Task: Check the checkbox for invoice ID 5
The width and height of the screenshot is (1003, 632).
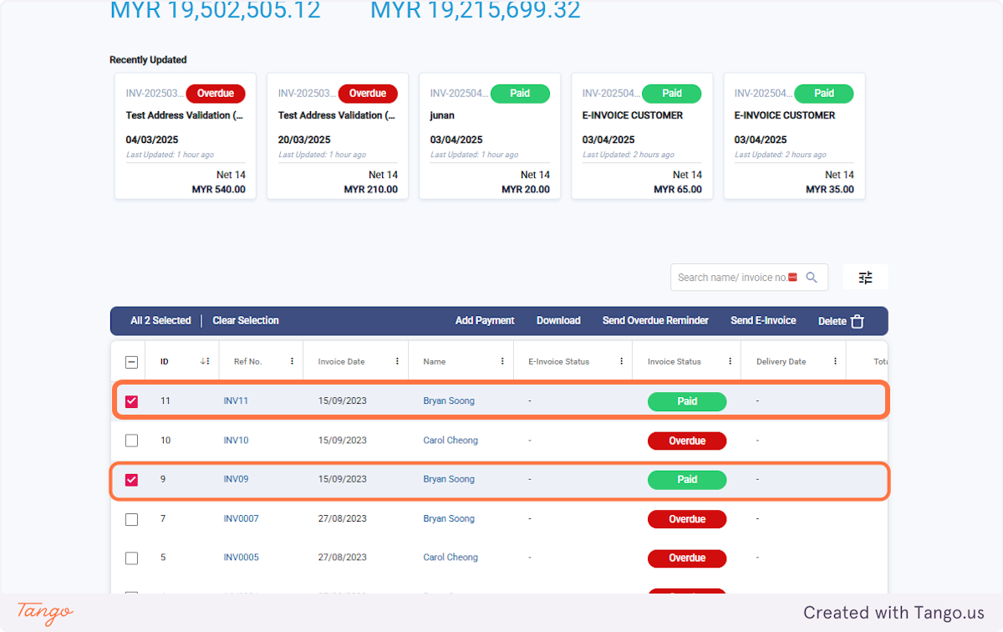Action: click(131, 558)
